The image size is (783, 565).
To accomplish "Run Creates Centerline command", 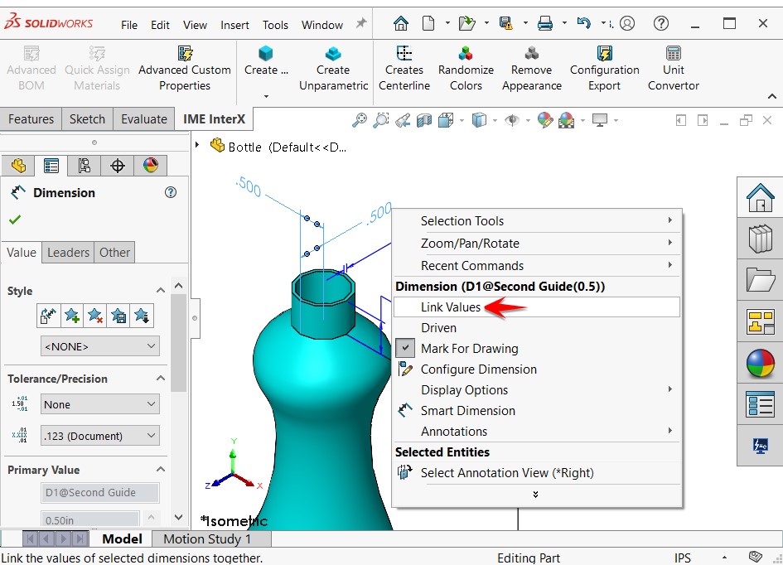I will click(404, 69).
